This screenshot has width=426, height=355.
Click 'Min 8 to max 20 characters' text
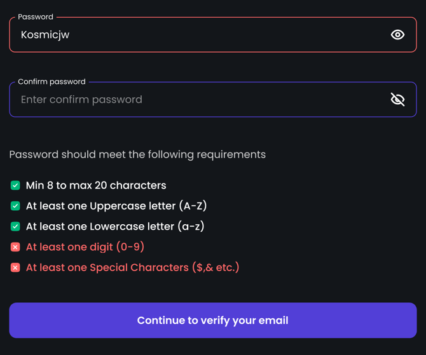96,185
